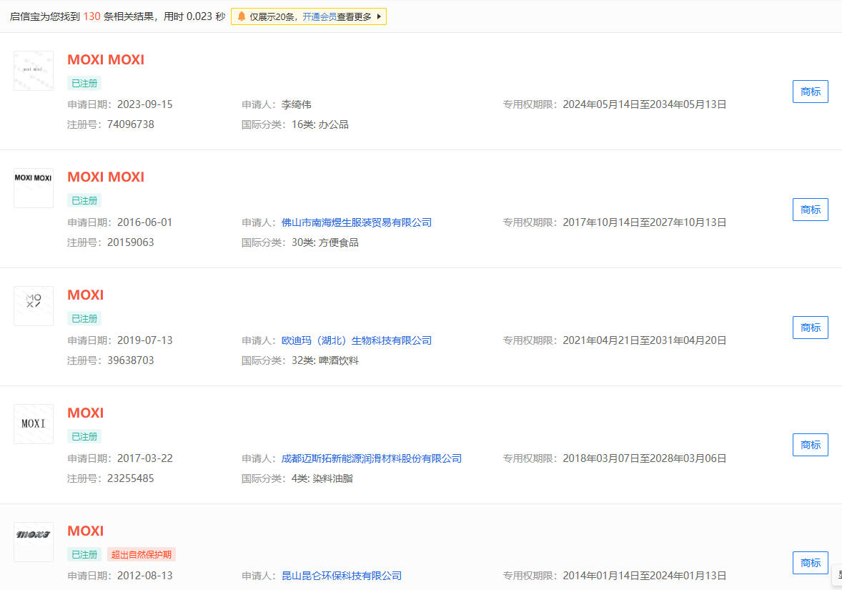Open first MOXI MOXI trademark thumbnail
This screenshot has height=590, width=842.
pos(34,71)
